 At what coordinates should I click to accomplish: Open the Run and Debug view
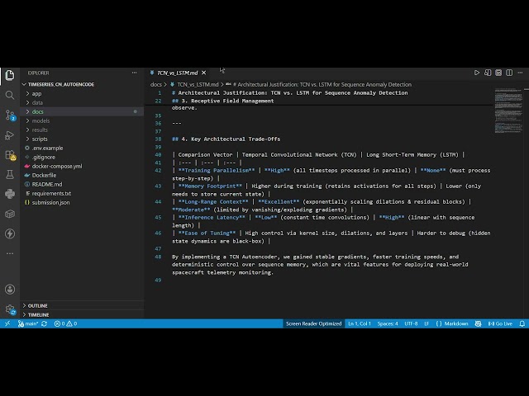(x=10, y=135)
